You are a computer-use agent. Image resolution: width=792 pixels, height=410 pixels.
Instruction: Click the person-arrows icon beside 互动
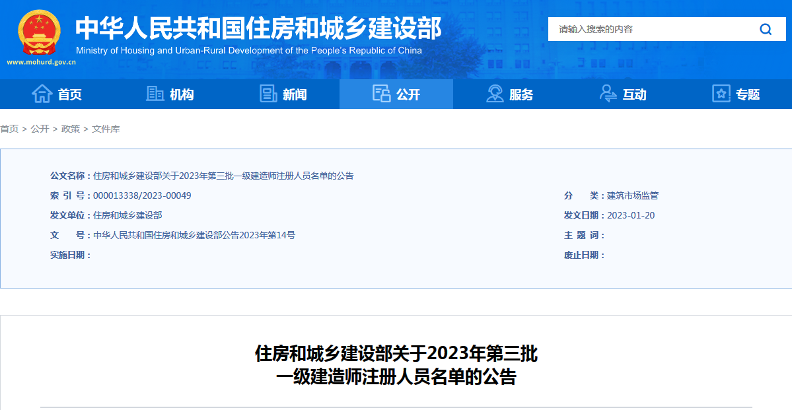[x=608, y=94]
